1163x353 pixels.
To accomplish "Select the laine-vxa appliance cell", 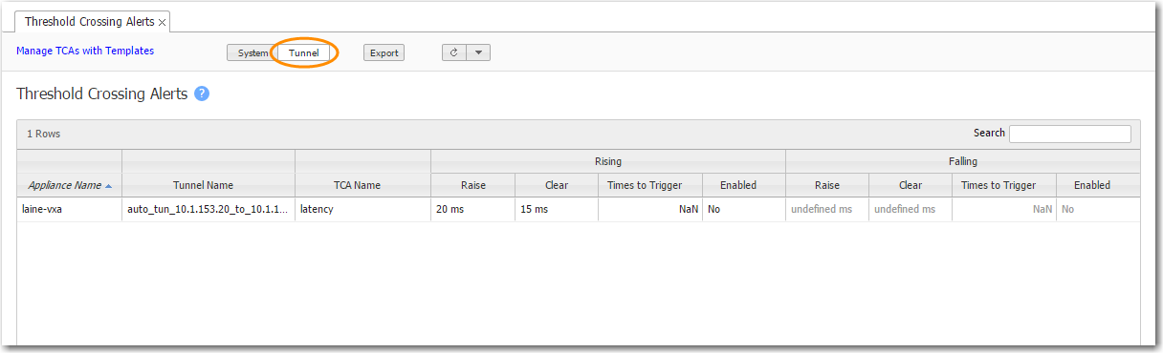I will tap(70, 209).
